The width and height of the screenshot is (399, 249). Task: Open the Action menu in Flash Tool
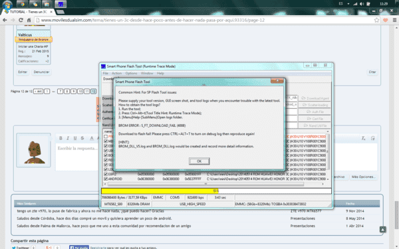click(x=117, y=73)
